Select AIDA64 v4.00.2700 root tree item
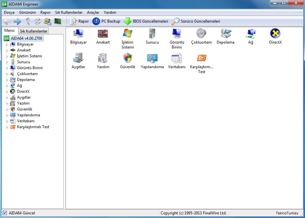 27,38
